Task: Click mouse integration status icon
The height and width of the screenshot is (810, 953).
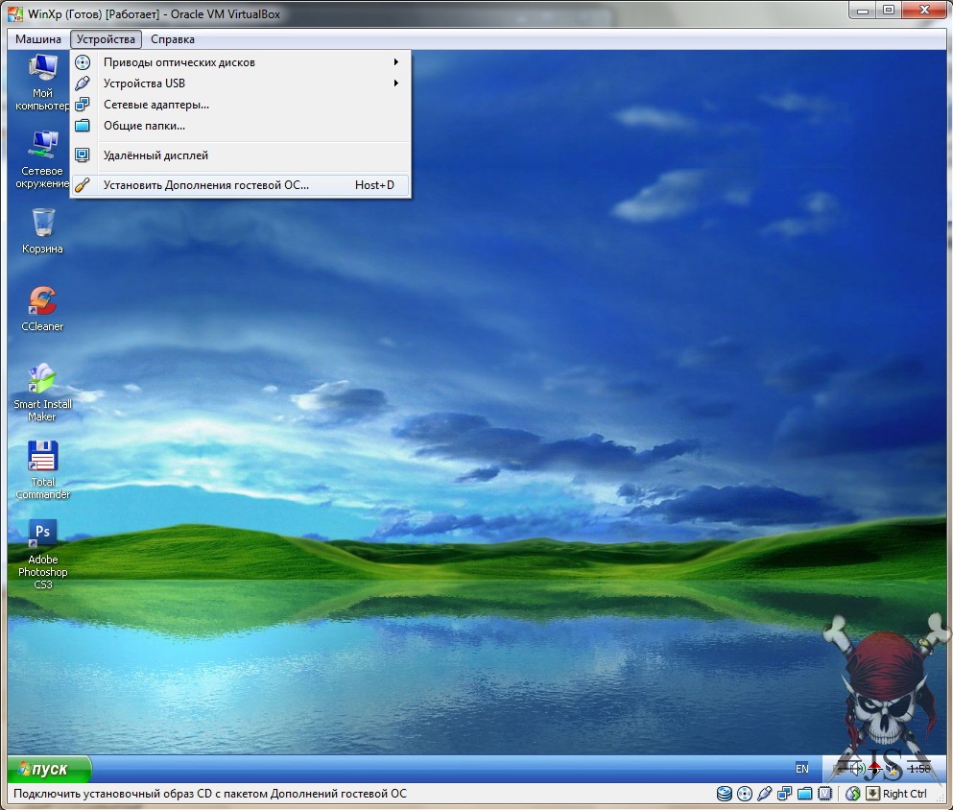Action: pyautogui.click(x=853, y=794)
